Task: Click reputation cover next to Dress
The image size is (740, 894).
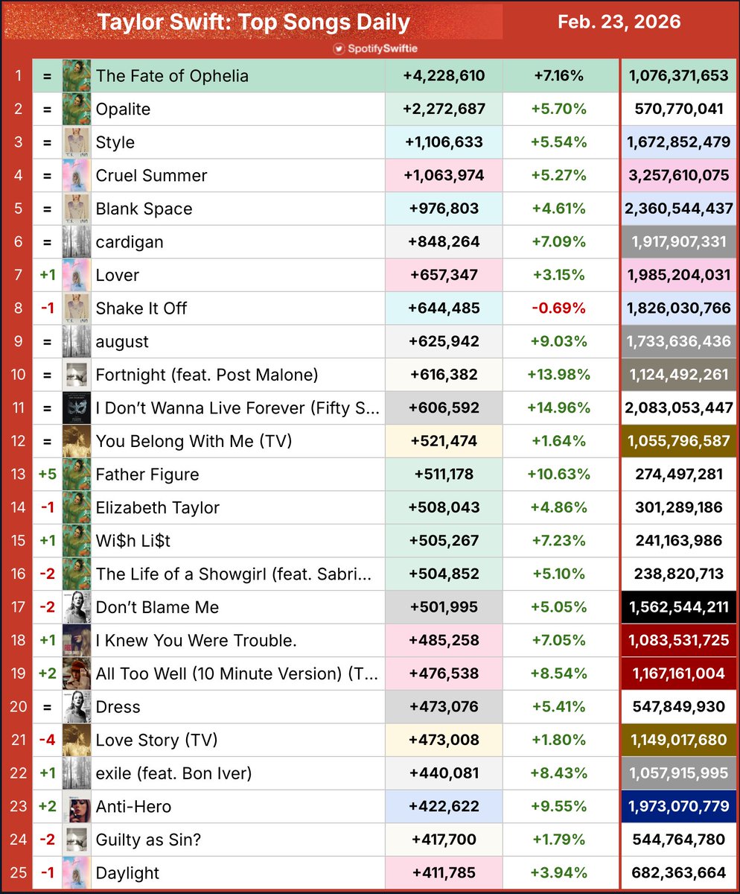Action: (x=77, y=707)
